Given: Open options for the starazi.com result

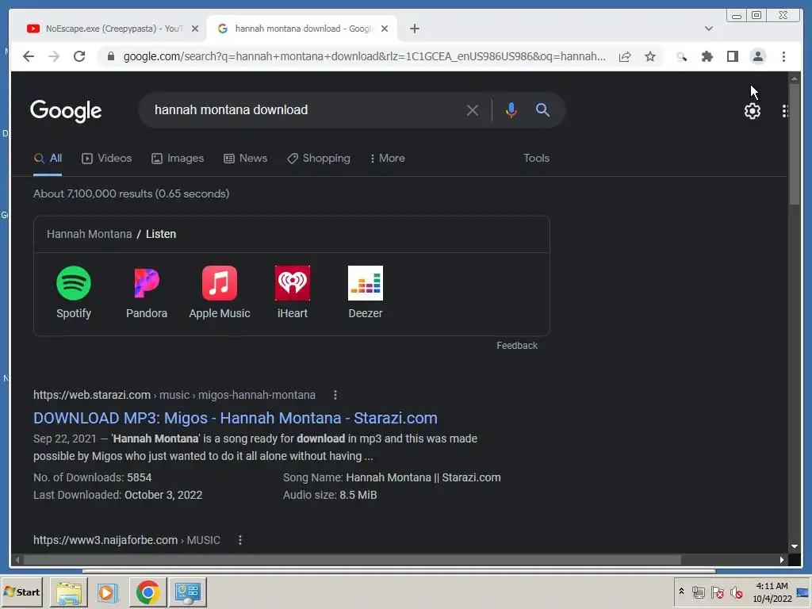Looking at the screenshot, I should [x=335, y=395].
